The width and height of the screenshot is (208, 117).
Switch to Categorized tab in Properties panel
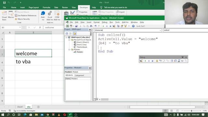(x=79, y=75)
